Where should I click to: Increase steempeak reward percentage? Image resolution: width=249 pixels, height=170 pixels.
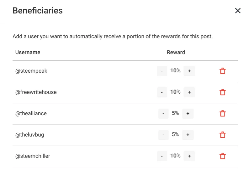[x=189, y=71]
